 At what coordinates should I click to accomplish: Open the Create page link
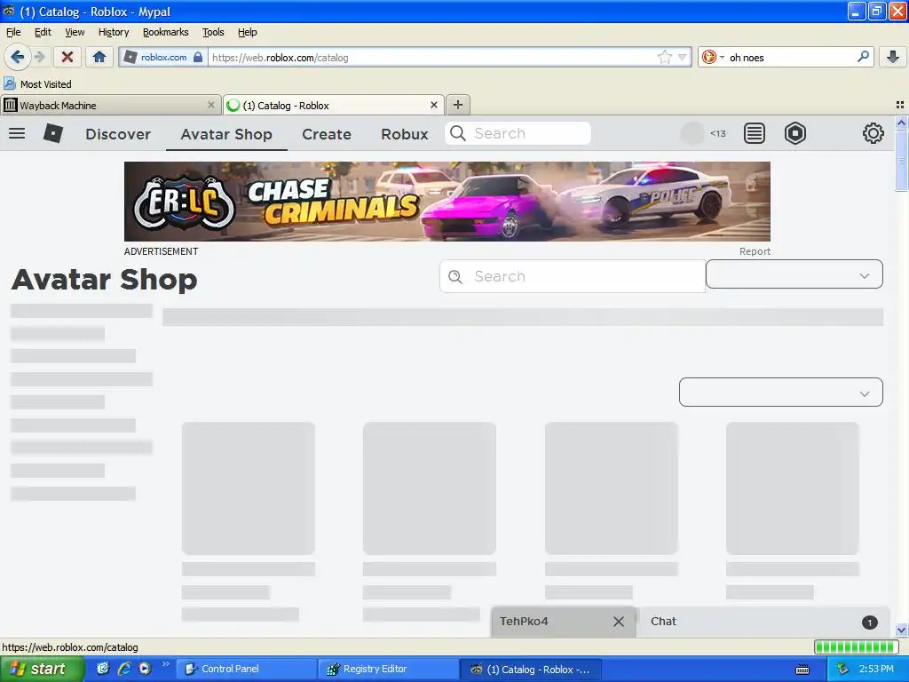[327, 134]
